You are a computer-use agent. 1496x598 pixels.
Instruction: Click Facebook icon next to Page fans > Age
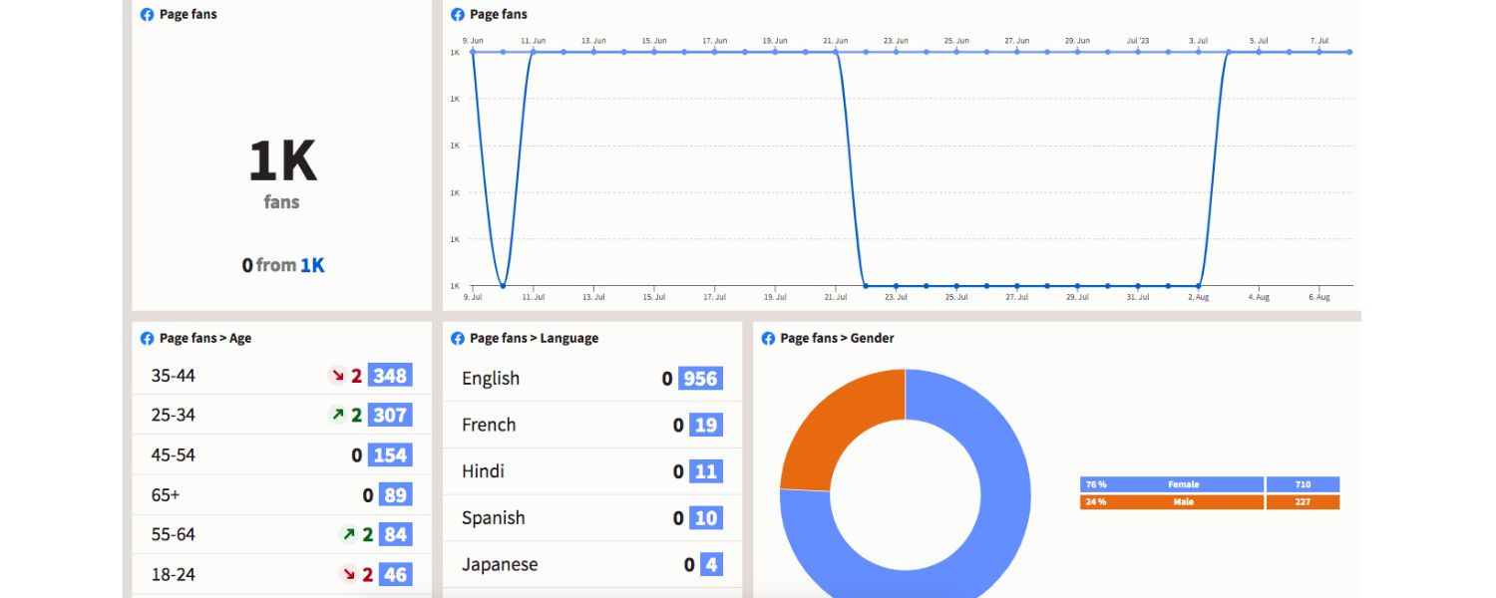tap(148, 339)
